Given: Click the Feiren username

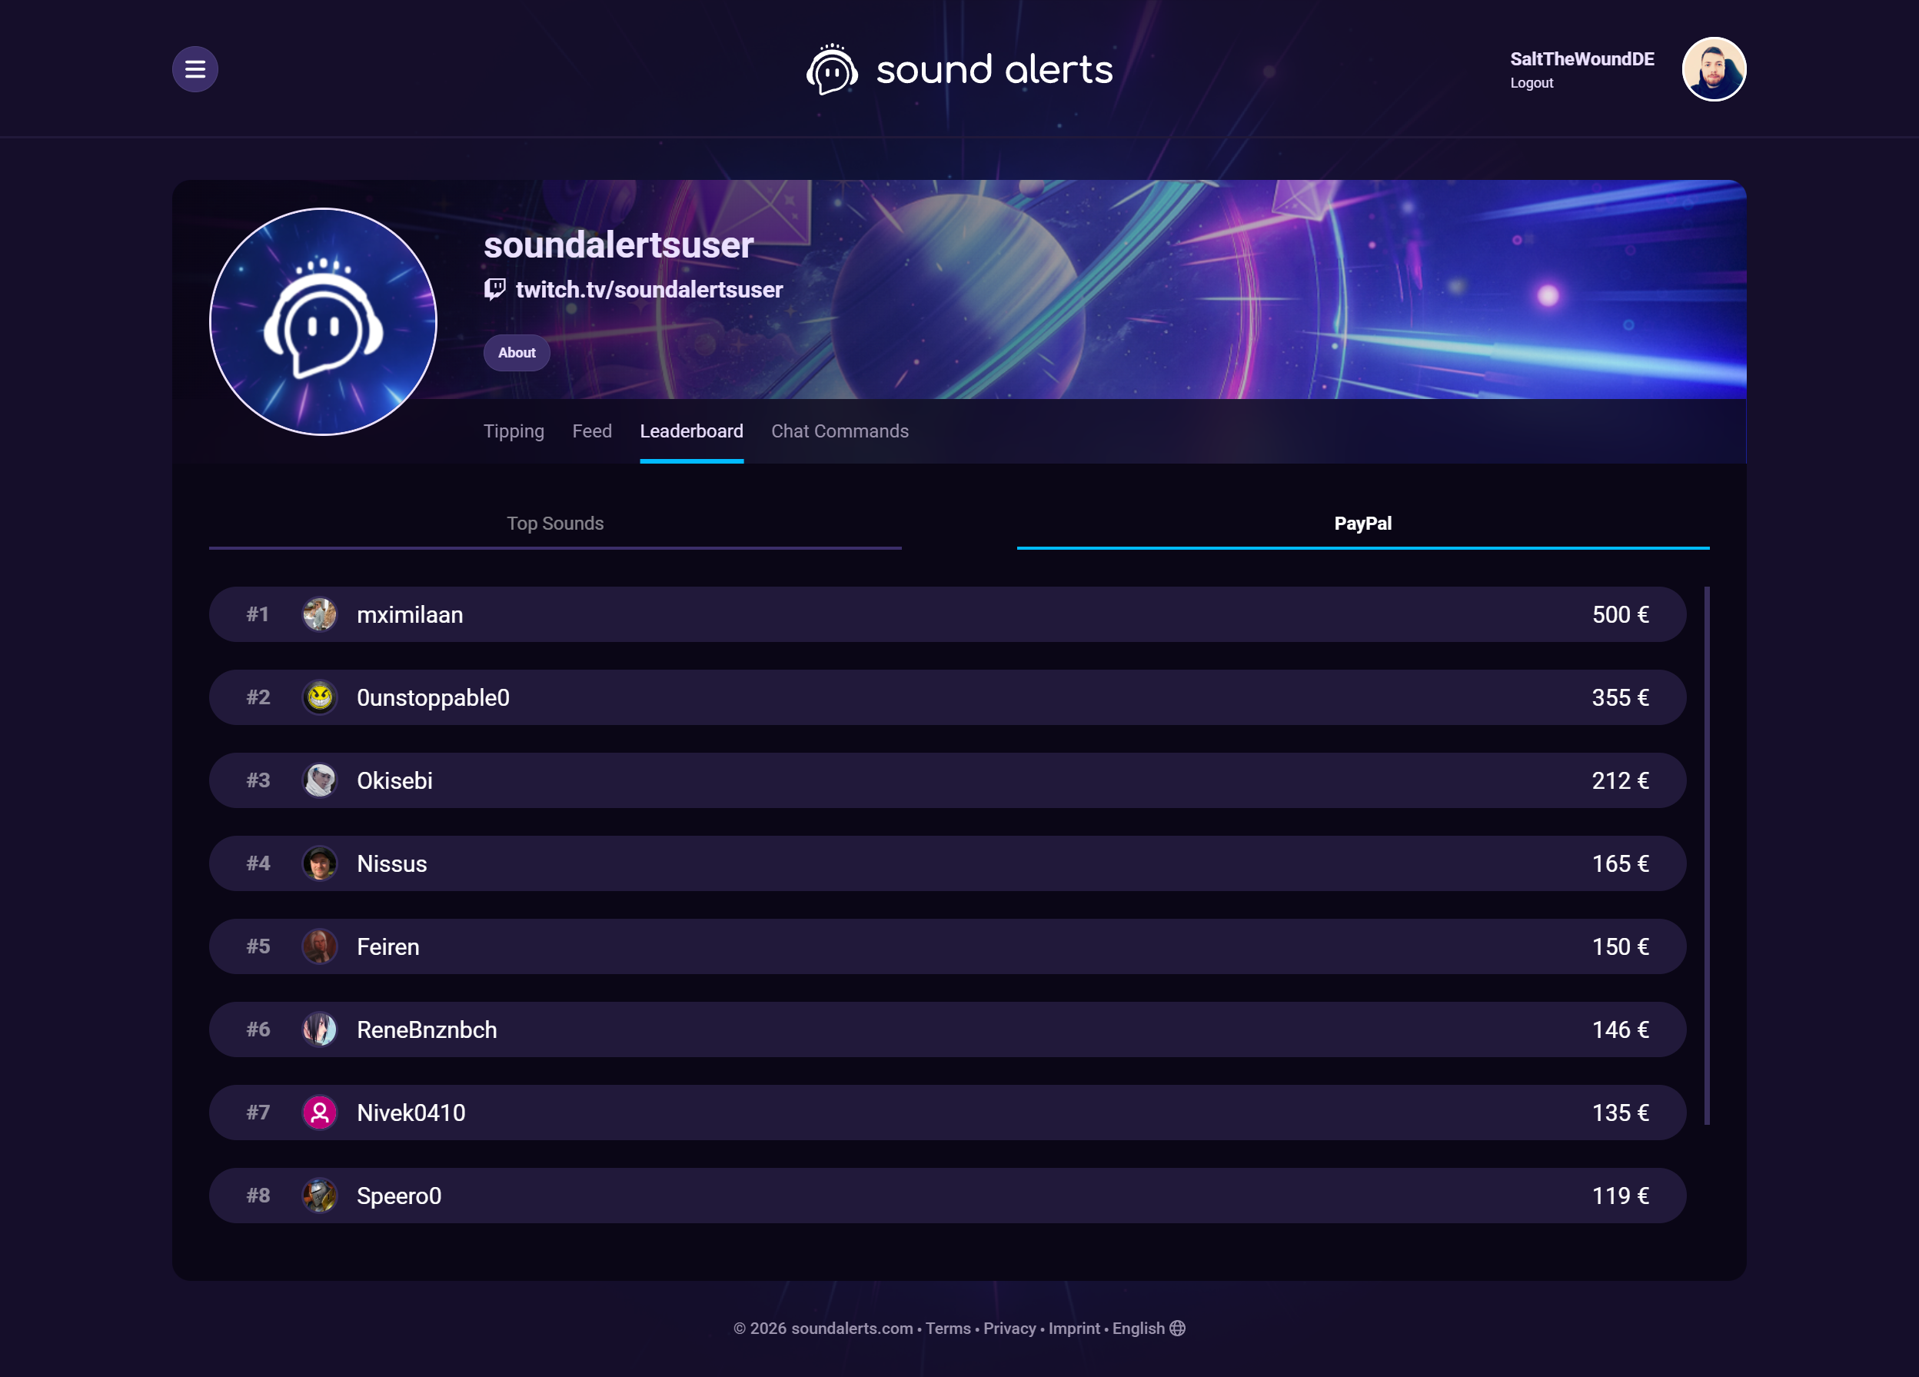Looking at the screenshot, I should tap(387, 946).
